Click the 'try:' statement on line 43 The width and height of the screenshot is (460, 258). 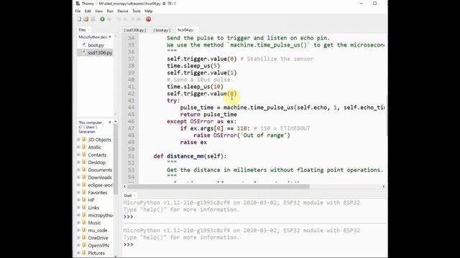173,100
